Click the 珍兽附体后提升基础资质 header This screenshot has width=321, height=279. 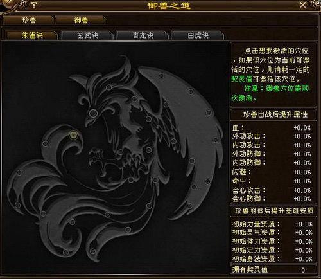coord(273,211)
